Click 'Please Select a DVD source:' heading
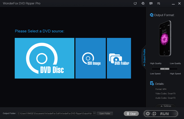Screen dimensions: 184x119 pyautogui.click(x=39, y=31)
